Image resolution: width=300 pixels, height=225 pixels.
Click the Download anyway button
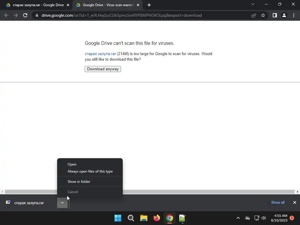(103, 69)
